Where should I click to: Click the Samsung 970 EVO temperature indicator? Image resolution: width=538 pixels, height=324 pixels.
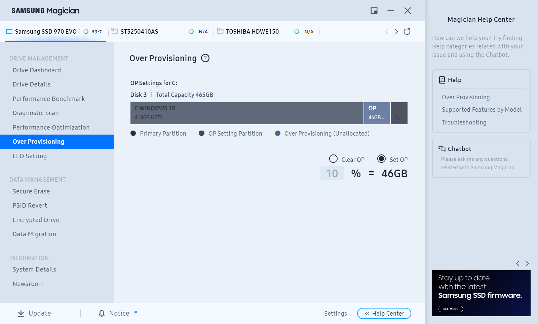pos(93,32)
